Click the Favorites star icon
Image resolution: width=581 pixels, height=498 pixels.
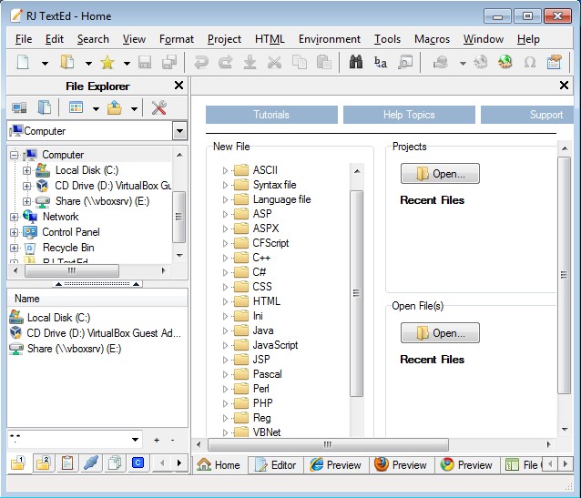coord(107,63)
